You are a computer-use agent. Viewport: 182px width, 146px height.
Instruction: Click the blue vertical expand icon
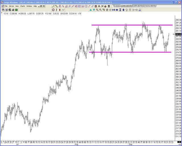tap(123, 10)
